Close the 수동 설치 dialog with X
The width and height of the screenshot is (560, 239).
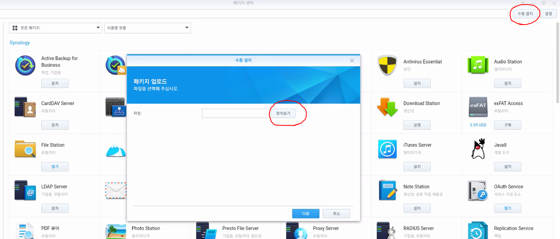[x=352, y=60]
